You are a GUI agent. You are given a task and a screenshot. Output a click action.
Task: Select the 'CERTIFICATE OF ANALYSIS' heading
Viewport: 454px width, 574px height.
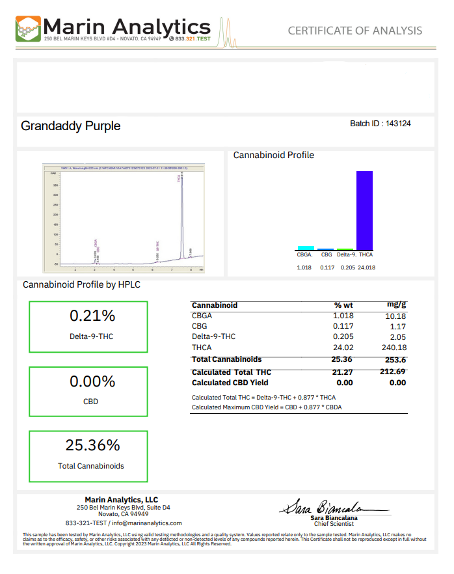[x=355, y=31]
